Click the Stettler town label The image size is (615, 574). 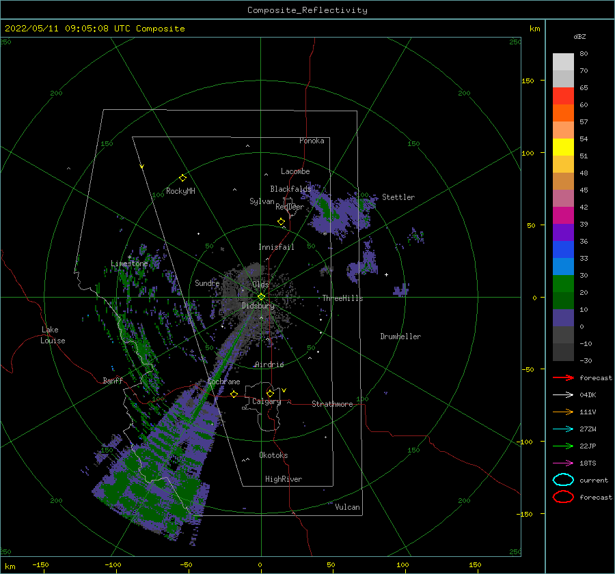click(x=398, y=197)
